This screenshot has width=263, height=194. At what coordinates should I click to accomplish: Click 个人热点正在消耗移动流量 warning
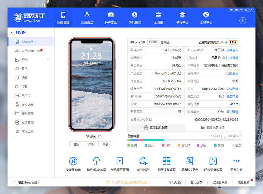(x=126, y=182)
